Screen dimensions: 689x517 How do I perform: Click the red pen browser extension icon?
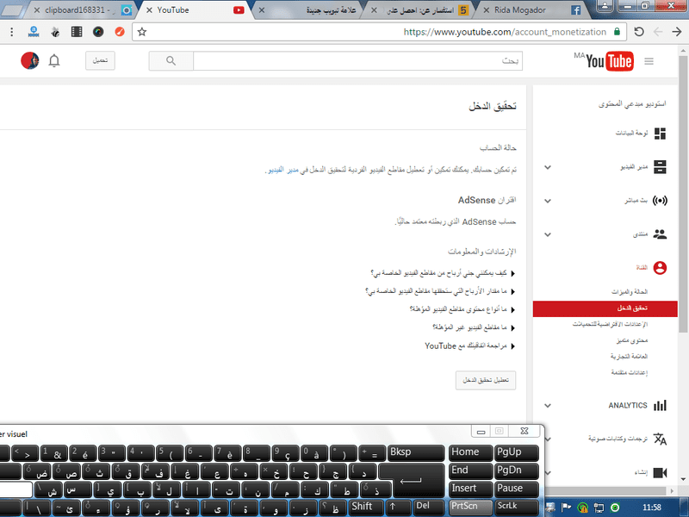tap(120, 31)
